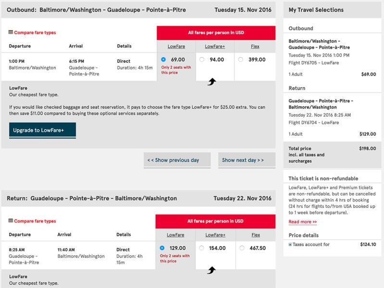Go to Show previous day
This screenshot has height=288, width=384.
tap(177, 160)
